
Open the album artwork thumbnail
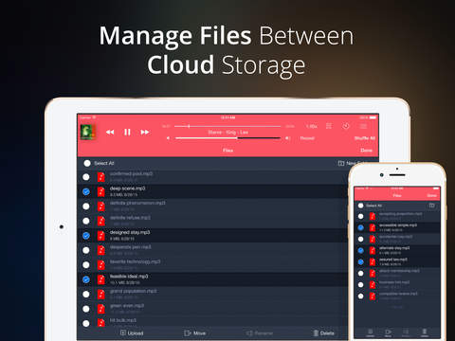pyautogui.click(x=87, y=132)
